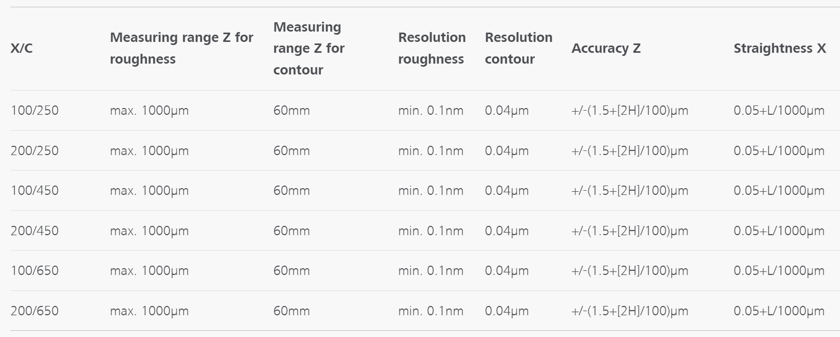Click the X/C column header

(22, 48)
